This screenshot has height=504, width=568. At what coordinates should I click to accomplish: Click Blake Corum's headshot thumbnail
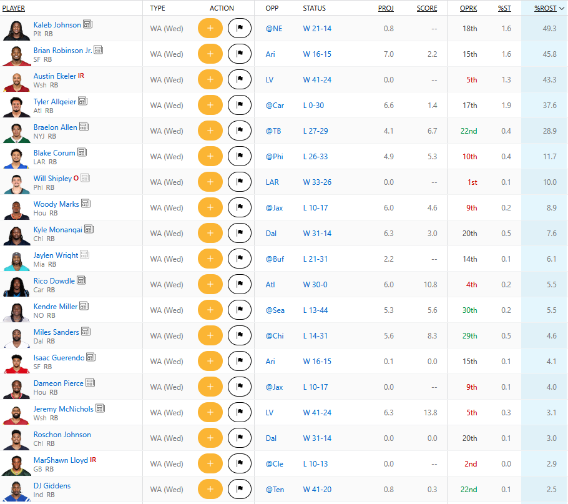coord(17,159)
